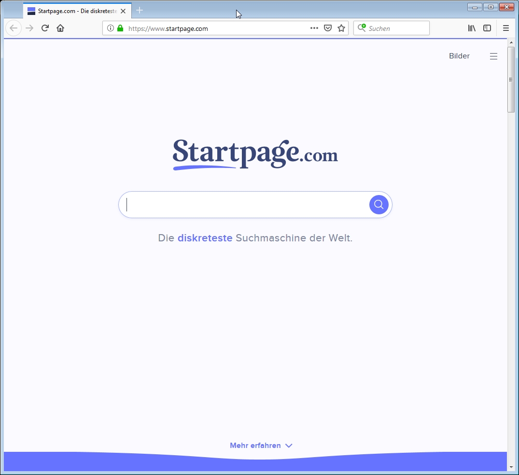Screen dimensions: 519x475
Task: Reload the current page
Action: tap(45, 28)
